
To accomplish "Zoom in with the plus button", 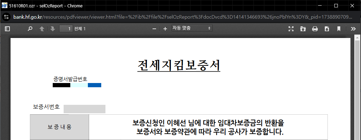I will click(165, 29).
